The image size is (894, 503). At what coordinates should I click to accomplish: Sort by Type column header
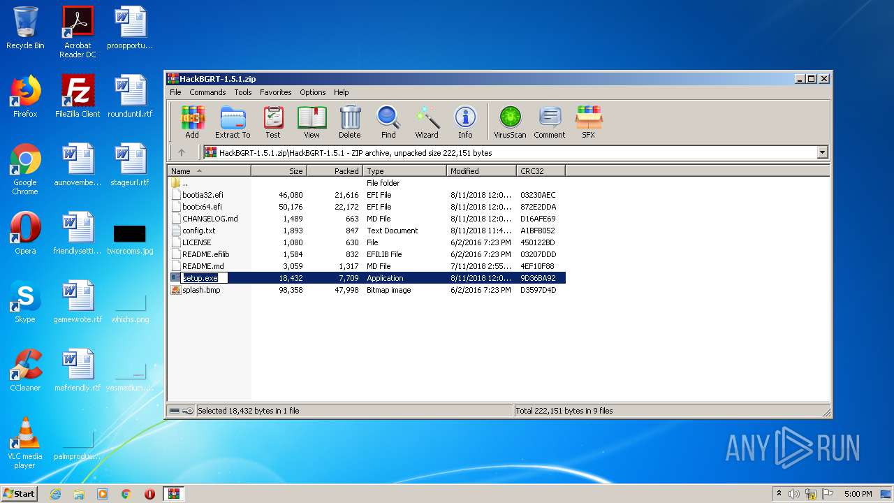[405, 170]
